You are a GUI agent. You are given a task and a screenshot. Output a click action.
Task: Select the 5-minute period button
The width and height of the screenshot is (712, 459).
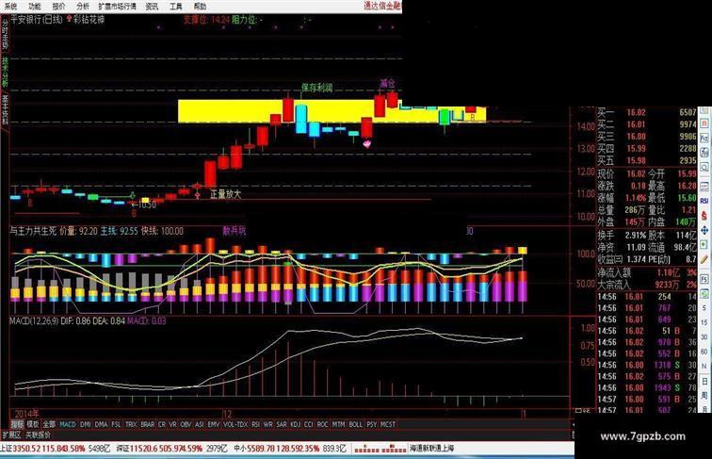(x=704, y=307)
